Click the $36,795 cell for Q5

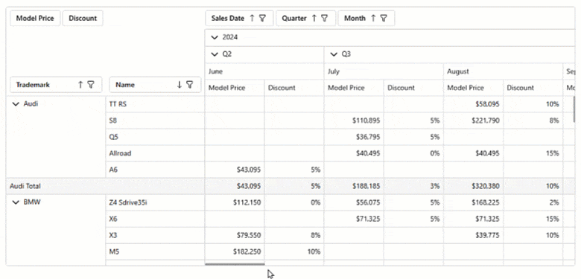point(354,137)
